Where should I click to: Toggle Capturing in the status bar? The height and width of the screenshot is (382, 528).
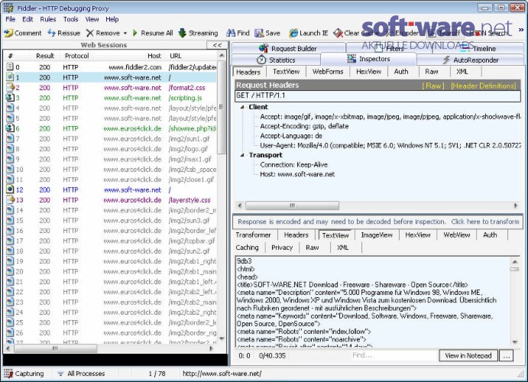(x=24, y=374)
